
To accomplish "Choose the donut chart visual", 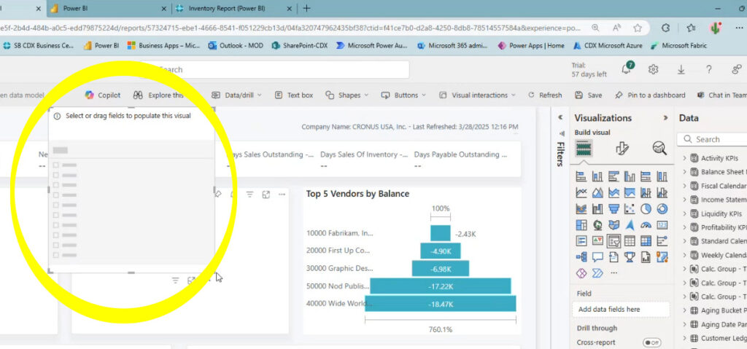I will [x=662, y=209].
